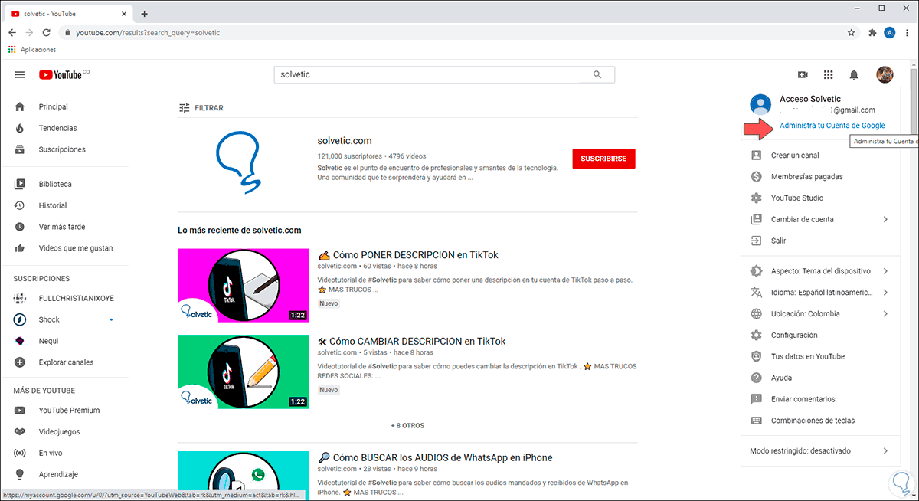Click the browser address bar
Viewport: 919px width, 501px height.
point(452,33)
